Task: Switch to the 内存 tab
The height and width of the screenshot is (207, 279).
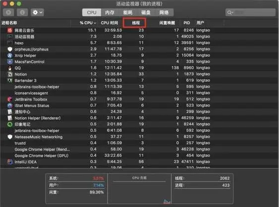Action: click(110, 12)
